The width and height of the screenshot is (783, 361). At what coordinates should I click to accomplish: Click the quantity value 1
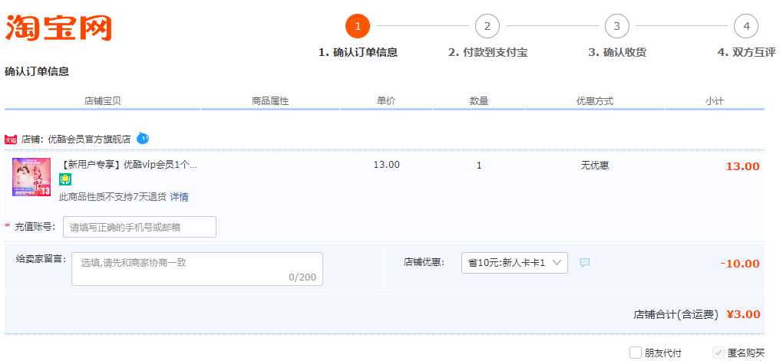tap(479, 165)
